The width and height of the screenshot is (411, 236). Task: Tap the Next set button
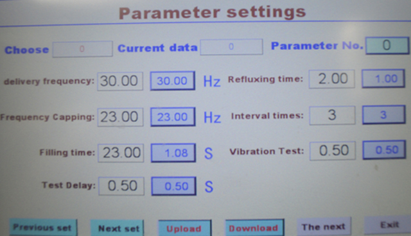117,228
